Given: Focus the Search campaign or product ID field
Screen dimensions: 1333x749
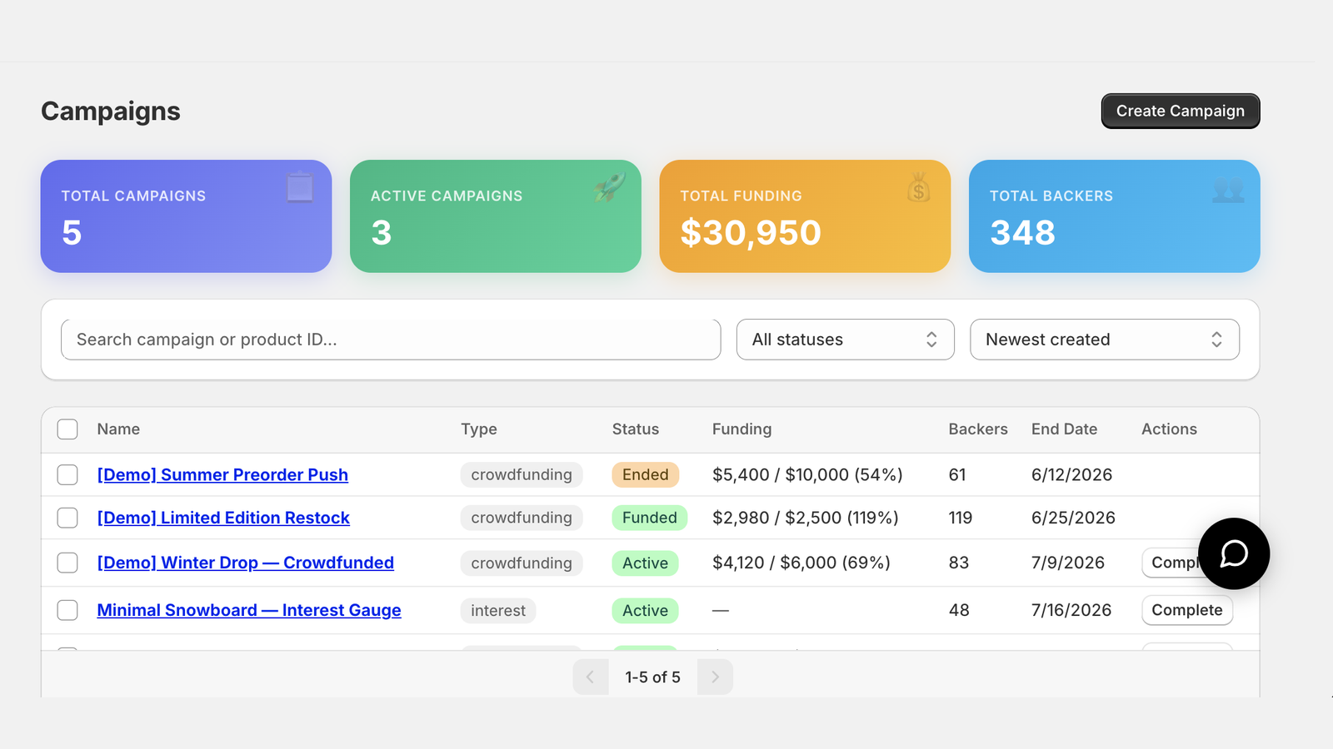Looking at the screenshot, I should pos(391,340).
